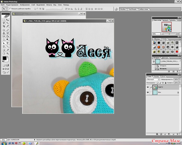Select the Zoom magnifier tool
The width and height of the screenshot is (182, 145).
[x=8, y=53]
